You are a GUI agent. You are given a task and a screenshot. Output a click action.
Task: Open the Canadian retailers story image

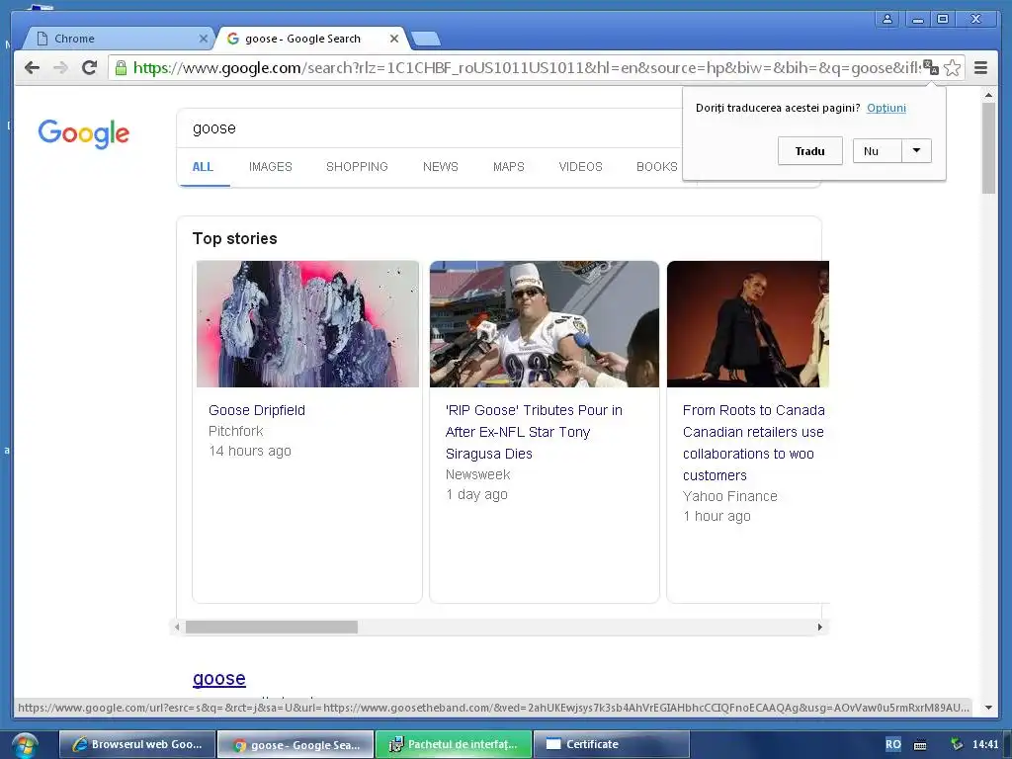pos(748,324)
